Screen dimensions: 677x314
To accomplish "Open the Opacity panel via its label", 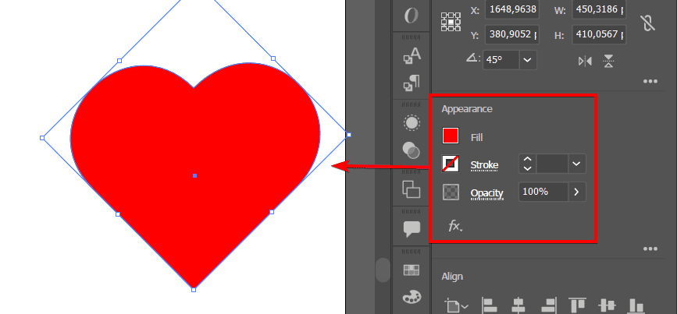I will click(x=486, y=192).
